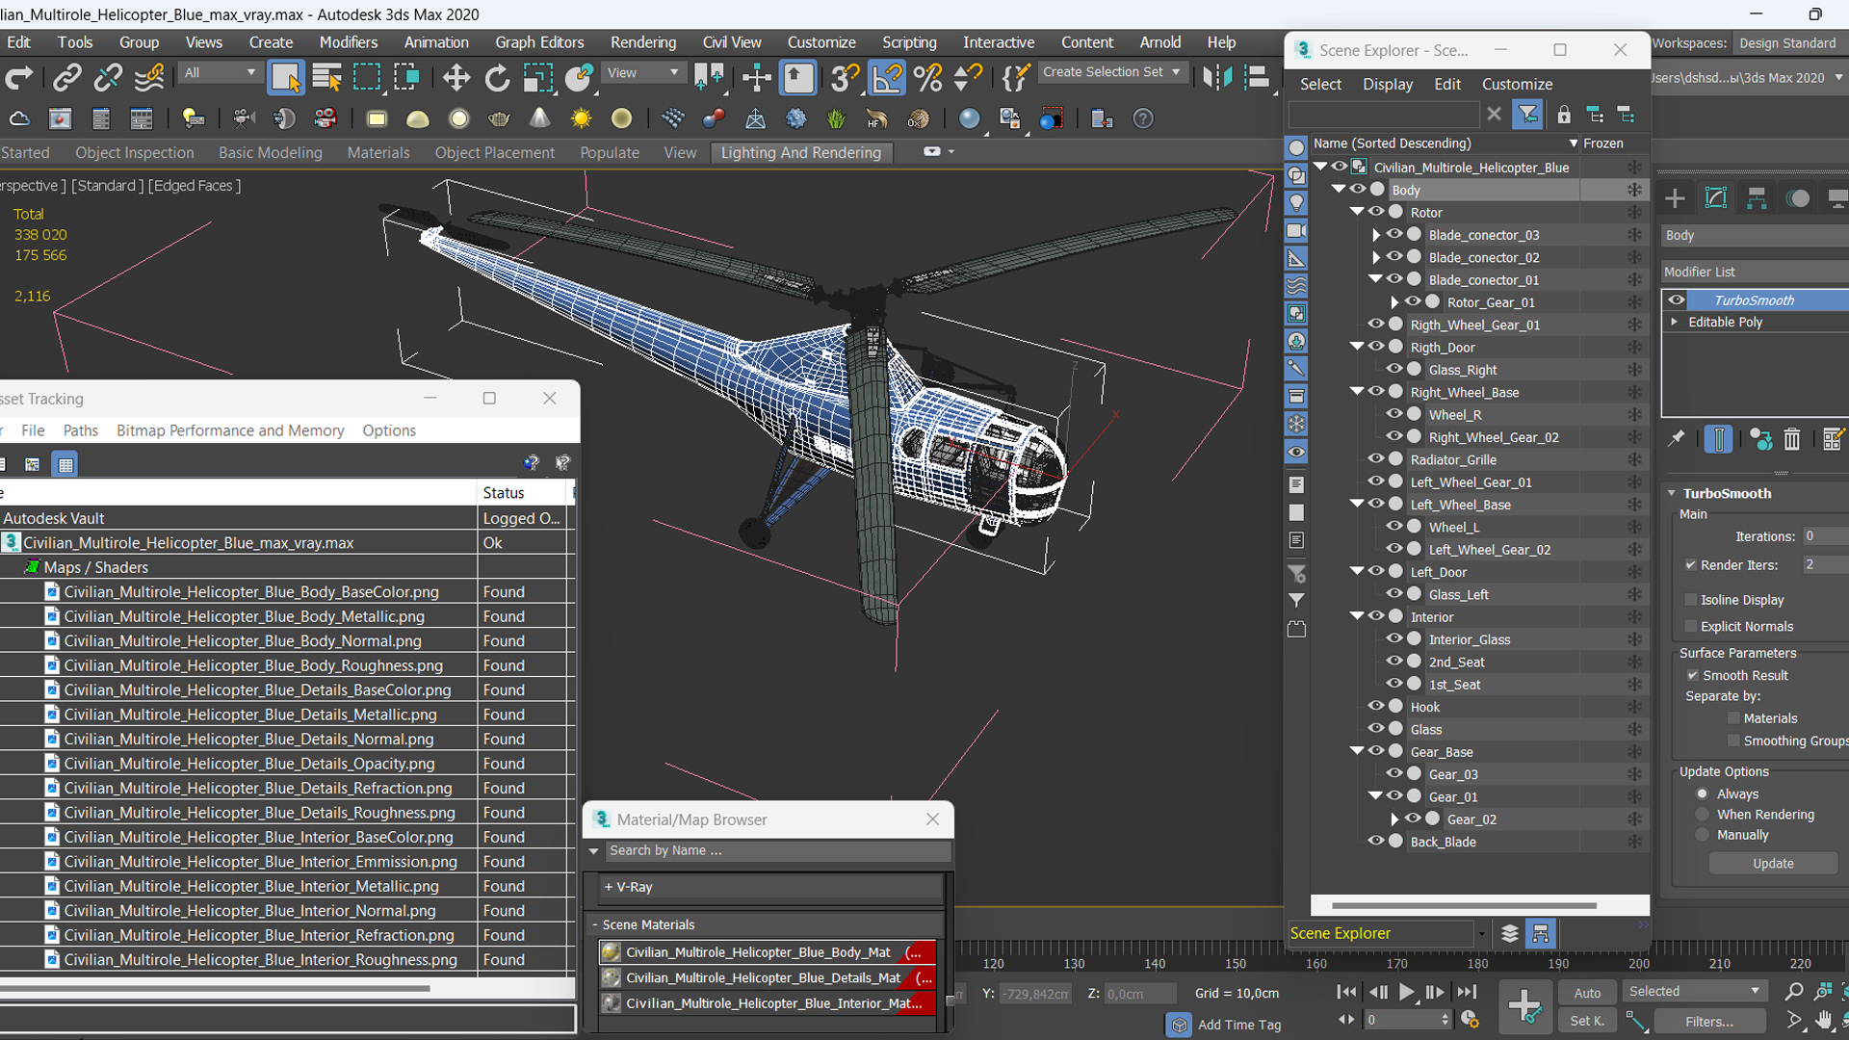Click the Play Animation button
1849x1040 pixels.
[1406, 992]
